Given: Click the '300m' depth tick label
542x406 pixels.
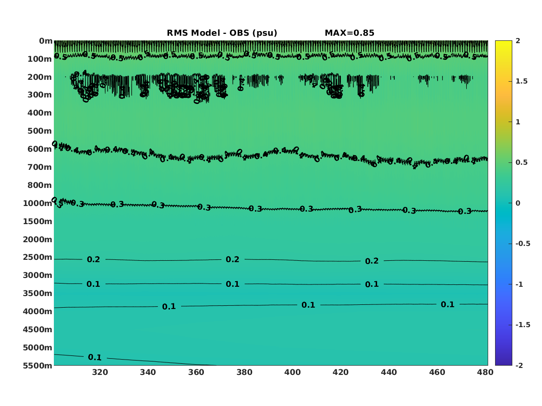Looking at the screenshot, I should tap(40, 95).
